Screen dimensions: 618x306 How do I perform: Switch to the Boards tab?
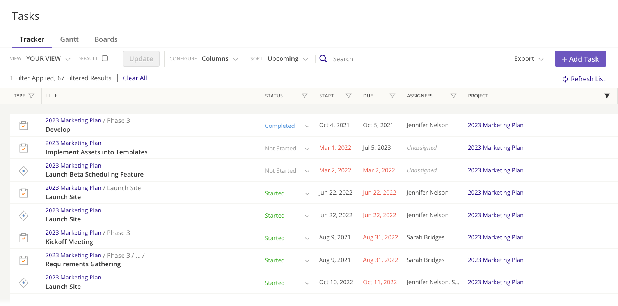106,39
